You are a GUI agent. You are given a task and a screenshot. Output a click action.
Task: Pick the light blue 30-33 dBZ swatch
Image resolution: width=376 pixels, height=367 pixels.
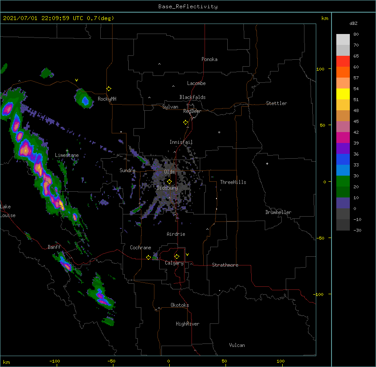pos(343,170)
